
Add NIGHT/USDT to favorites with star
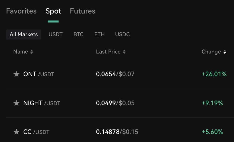pyautogui.click(x=16, y=103)
